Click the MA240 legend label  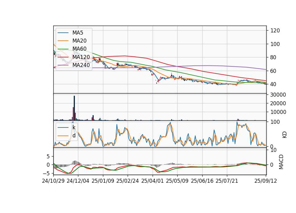81,65
